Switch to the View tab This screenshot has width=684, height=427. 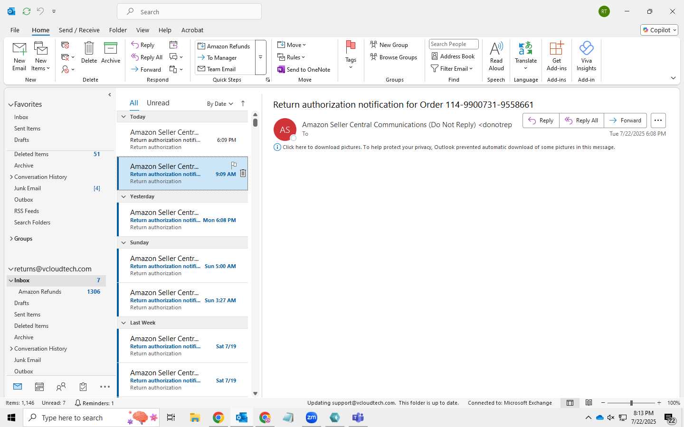coord(142,30)
